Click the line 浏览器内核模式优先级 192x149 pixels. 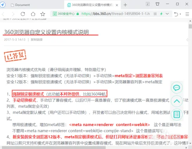(56, 69)
